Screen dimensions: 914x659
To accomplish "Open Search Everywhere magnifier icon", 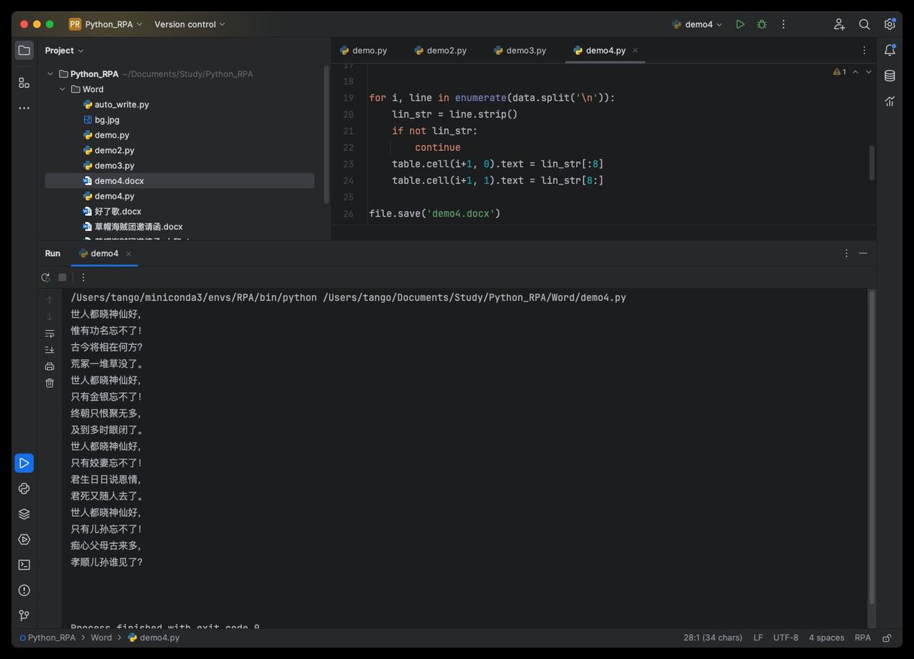I will tap(864, 24).
